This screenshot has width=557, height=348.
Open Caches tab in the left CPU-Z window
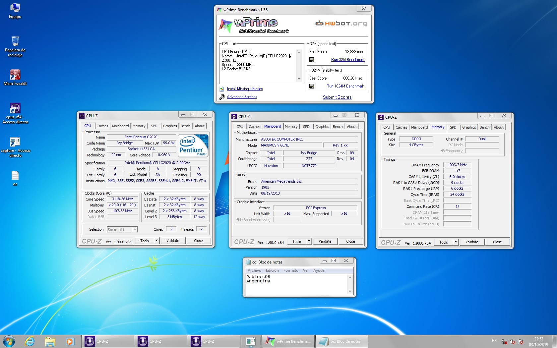click(102, 126)
